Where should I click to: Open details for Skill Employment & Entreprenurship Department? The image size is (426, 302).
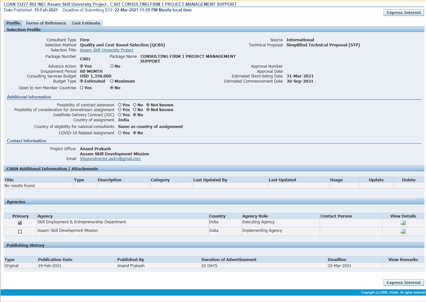tap(403, 223)
